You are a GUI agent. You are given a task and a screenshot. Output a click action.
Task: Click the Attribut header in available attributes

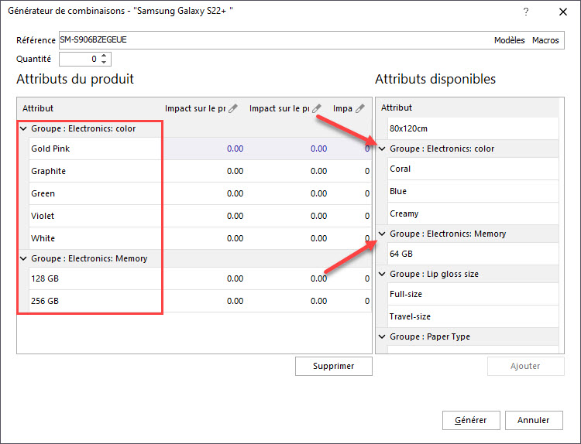coord(397,108)
